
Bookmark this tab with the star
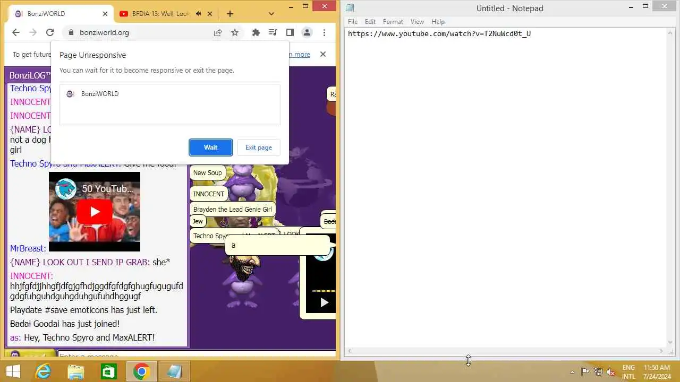(x=235, y=32)
